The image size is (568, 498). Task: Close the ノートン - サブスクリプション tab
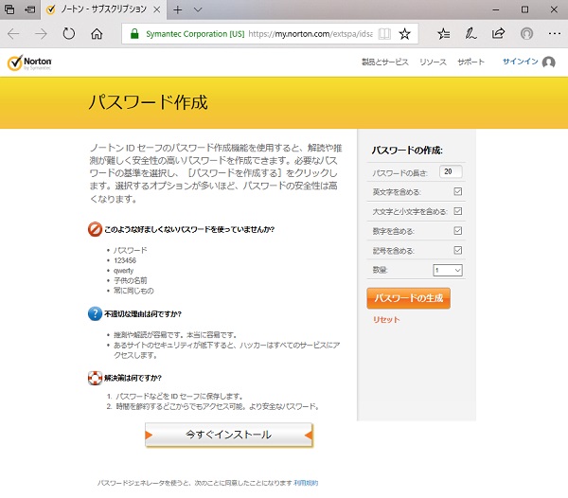coord(157,9)
